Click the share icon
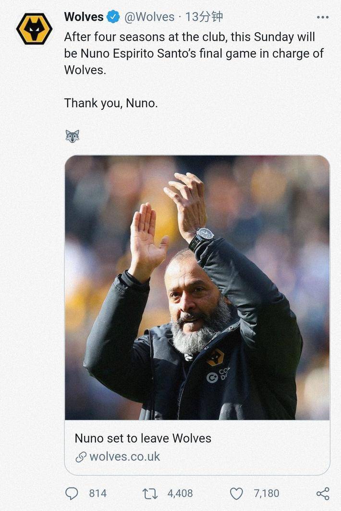 click(x=323, y=494)
